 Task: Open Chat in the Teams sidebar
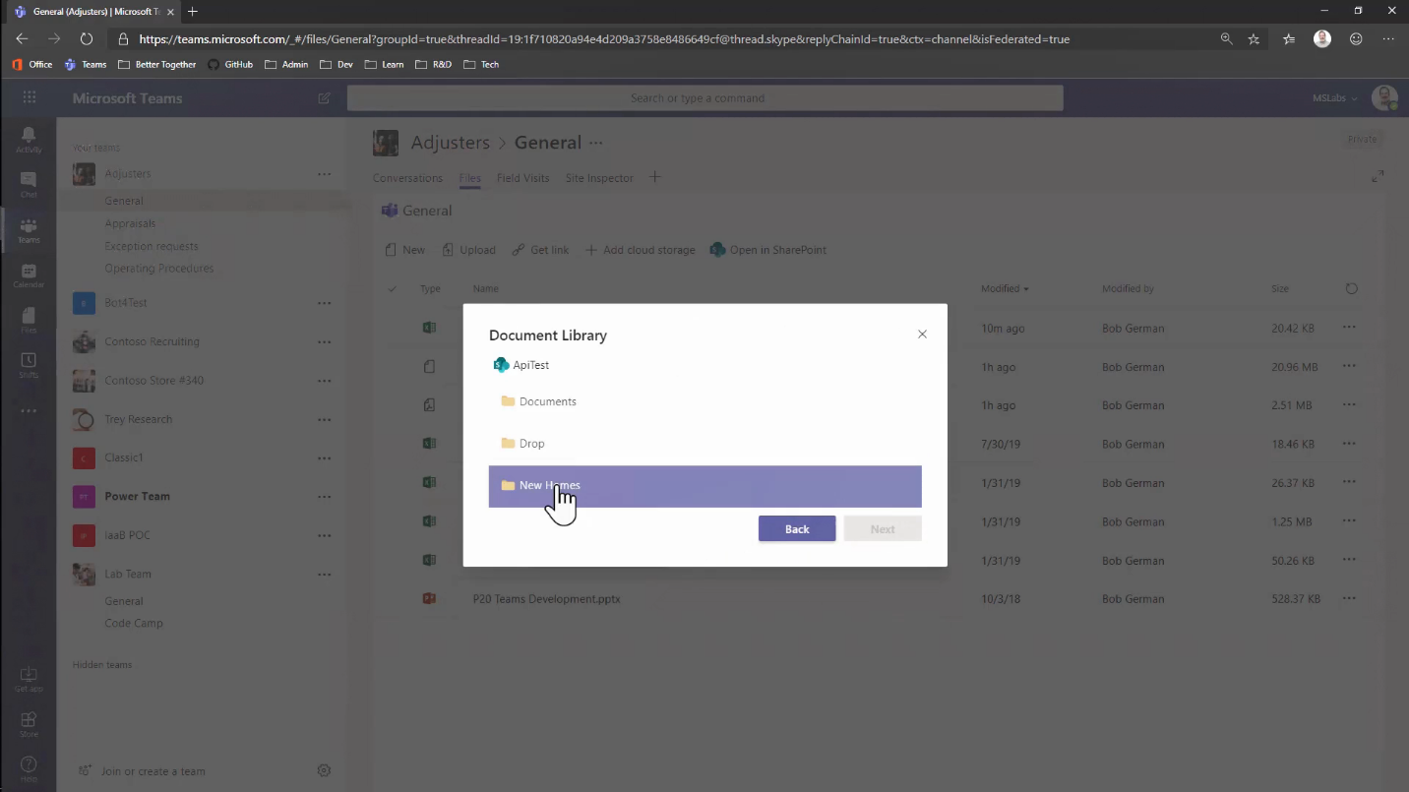point(29,184)
